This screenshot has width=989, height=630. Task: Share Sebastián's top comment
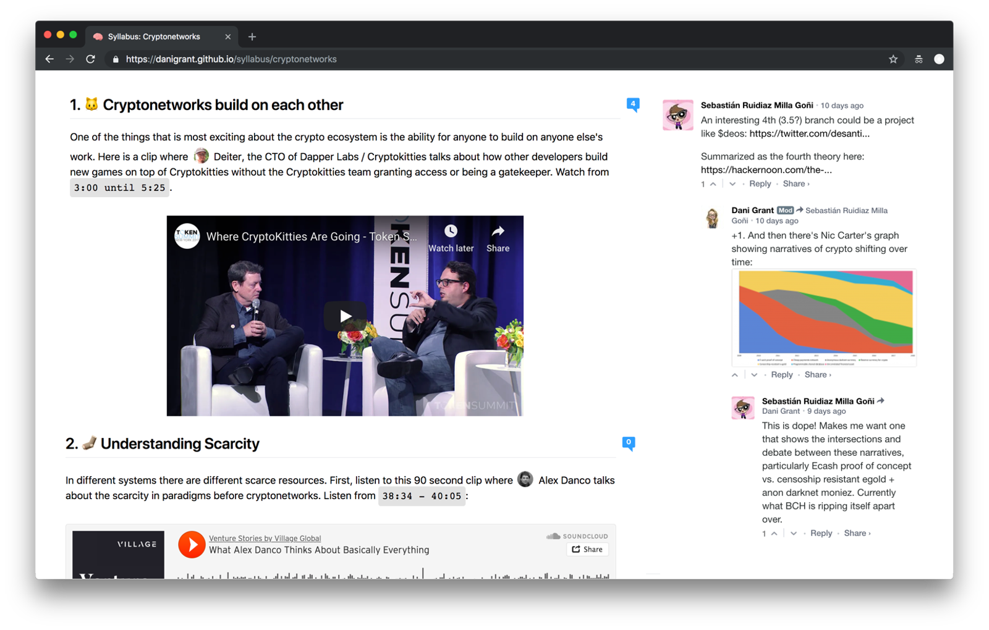click(796, 184)
